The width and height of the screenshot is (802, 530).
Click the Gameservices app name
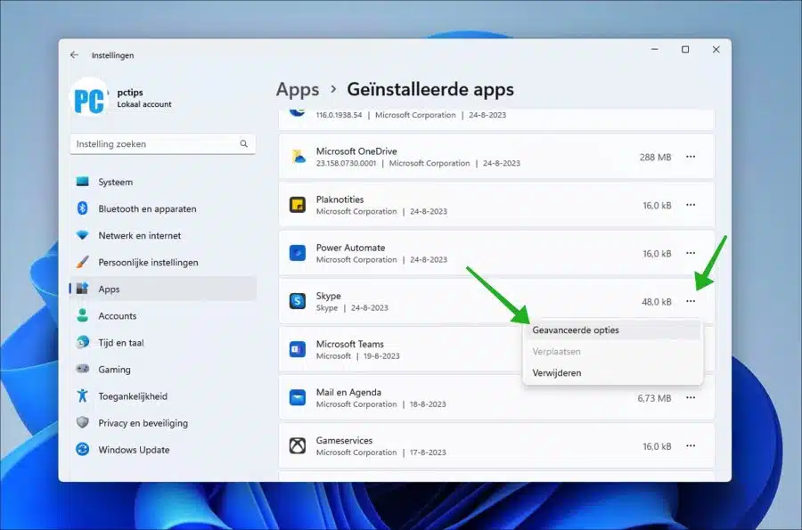pos(344,440)
